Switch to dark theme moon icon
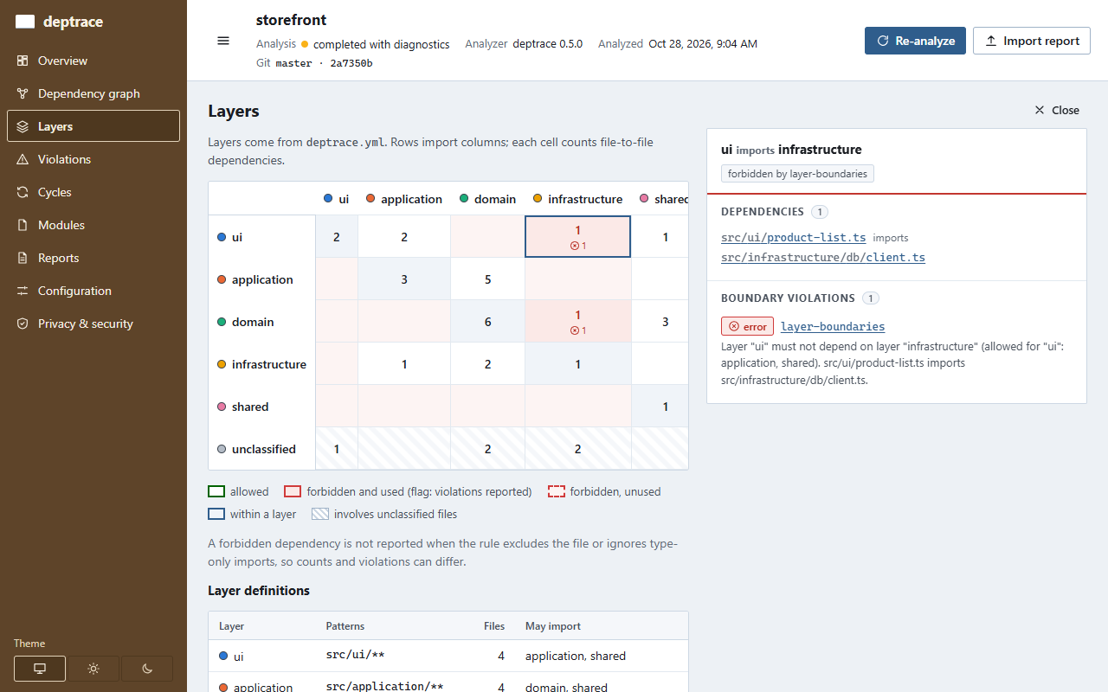The width and height of the screenshot is (1108, 692). tap(147, 669)
